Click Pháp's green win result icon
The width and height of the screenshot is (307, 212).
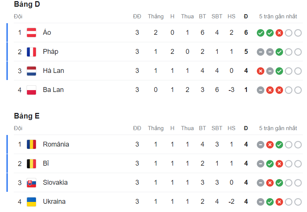[x=279, y=52]
